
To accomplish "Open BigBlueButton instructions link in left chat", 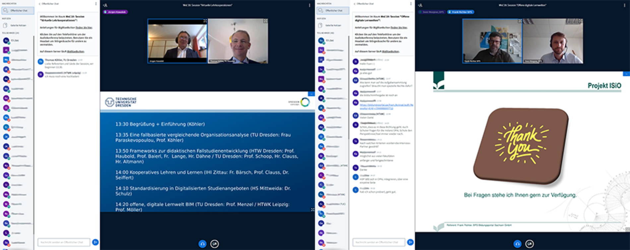I will point(84,27).
